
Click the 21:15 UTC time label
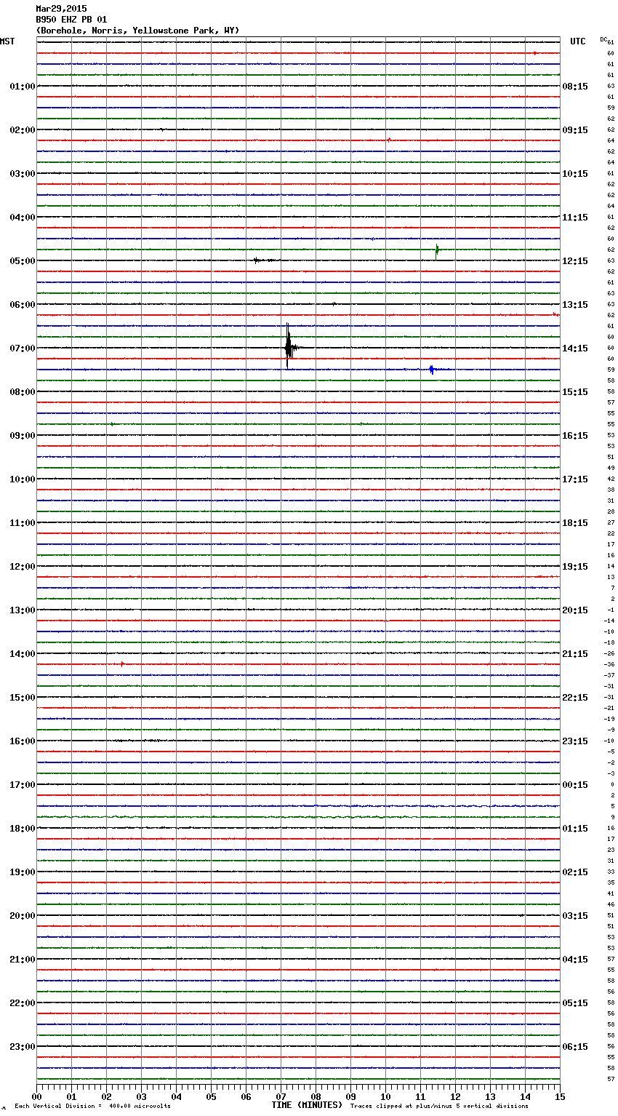coord(575,653)
